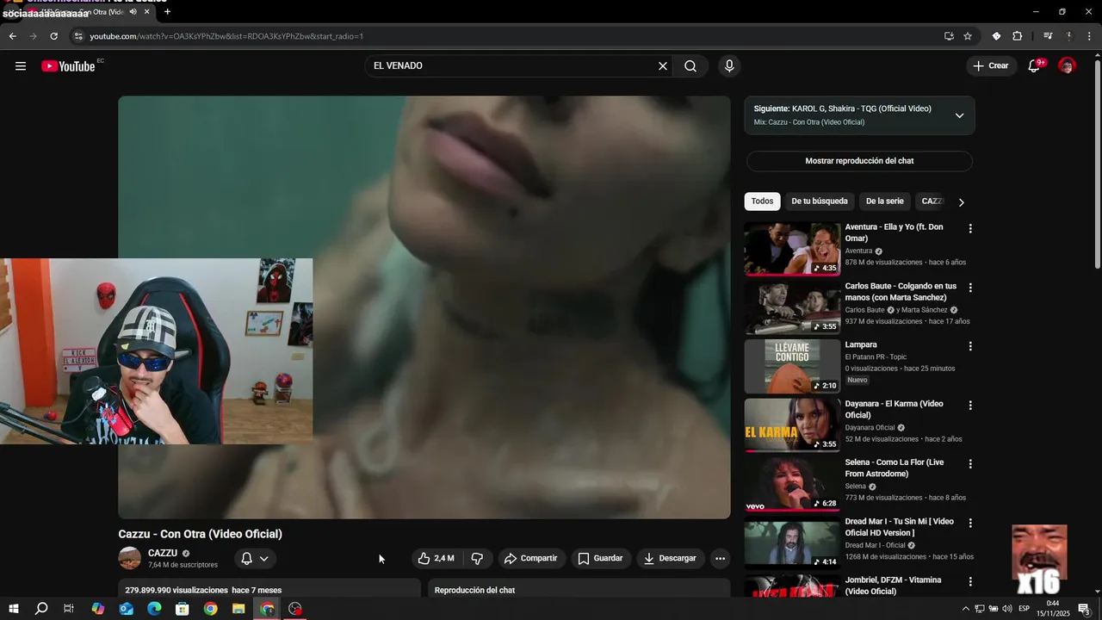Open options for Dayanara - El Karma
1102x620 pixels.
point(970,405)
